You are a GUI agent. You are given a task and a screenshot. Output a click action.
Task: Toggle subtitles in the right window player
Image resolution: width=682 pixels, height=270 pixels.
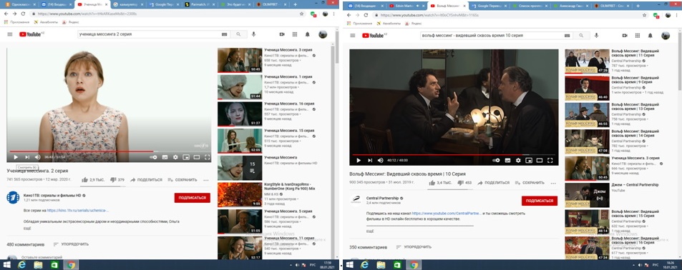coord(507,160)
